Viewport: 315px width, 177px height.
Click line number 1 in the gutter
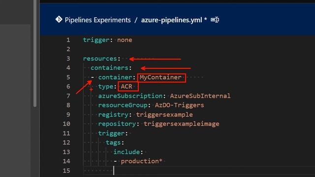[68, 40]
